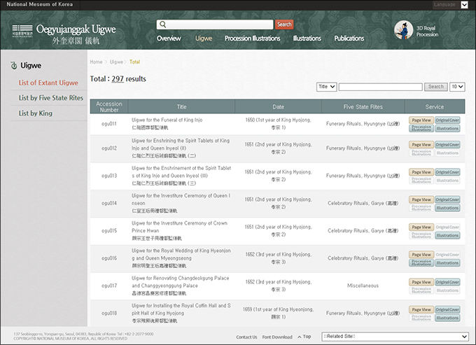Click Page View for ogu013

pyautogui.click(x=421, y=172)
